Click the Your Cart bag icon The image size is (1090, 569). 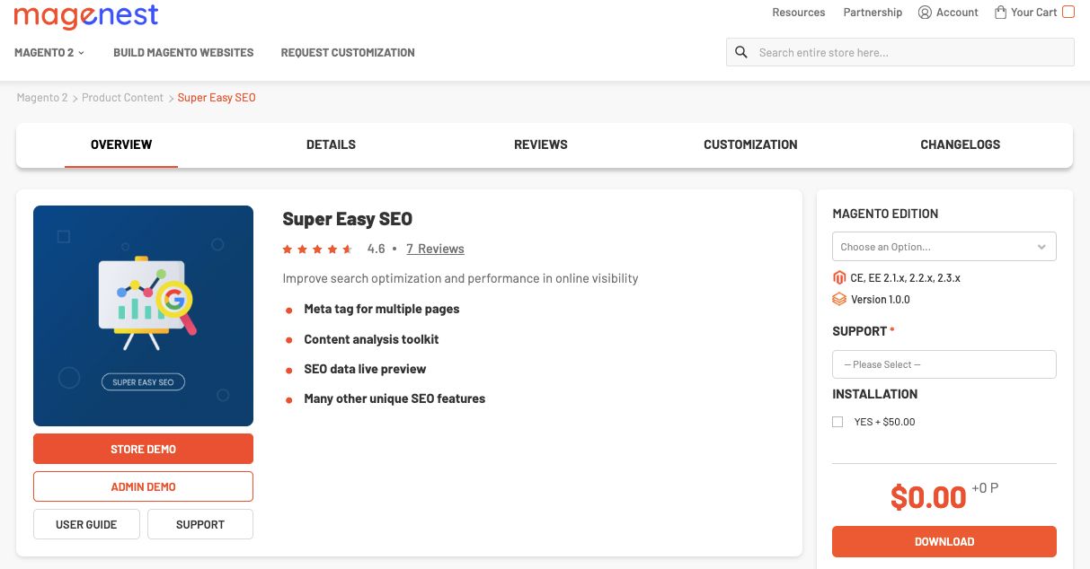click(x=1000, y=12)
